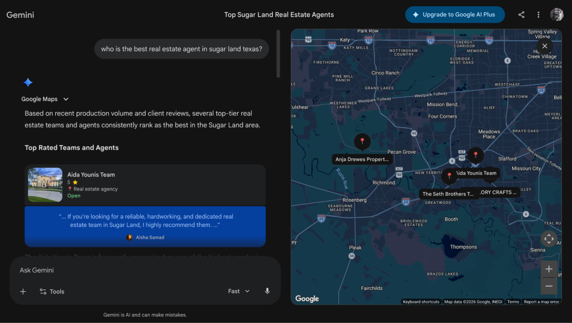Open Keyboard shortcuts on the map
The image size is (572, 323).
tap(421, 302)
